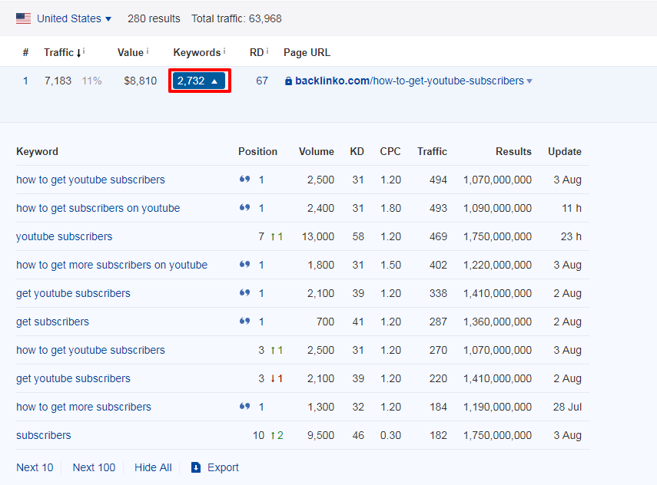657x485 pixels.
Task: Click the featured snippet icon for 'how to get more subscribers on youtube'
Action: point(244,265)
